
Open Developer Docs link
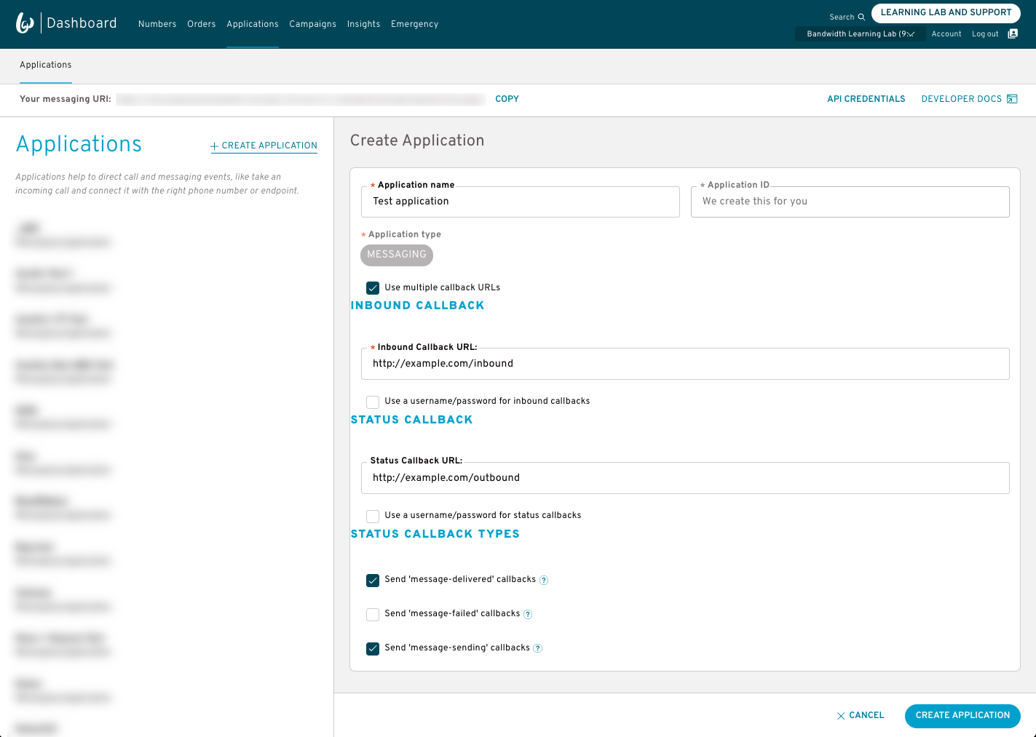pos(962,99)
